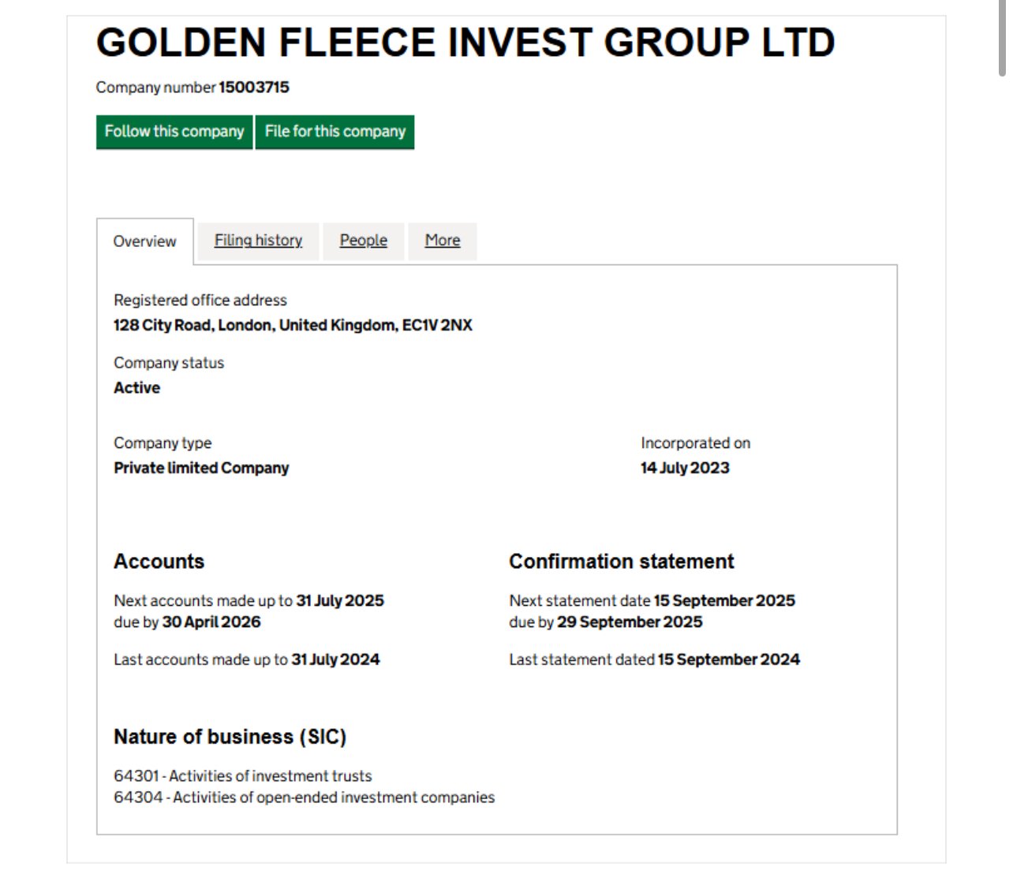The width and height of the screenshot is (1013, 874).
Task: Click the Golden Fleece Invest Group Ltd heading
Action: pyautogui.click(x=465, y=43)
